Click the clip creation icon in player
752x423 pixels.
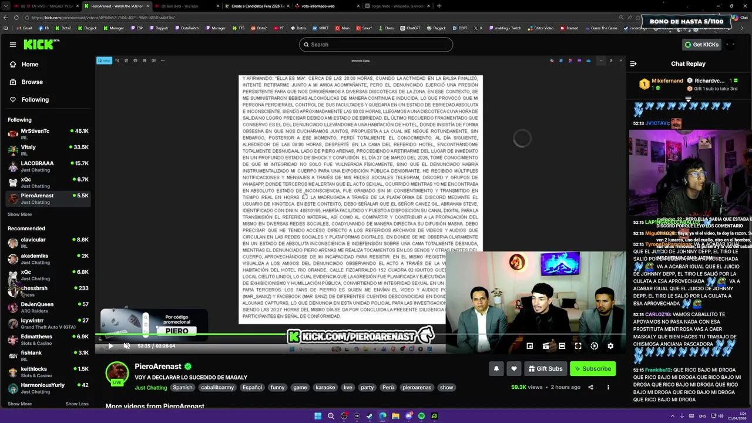[x=546, y=346]
